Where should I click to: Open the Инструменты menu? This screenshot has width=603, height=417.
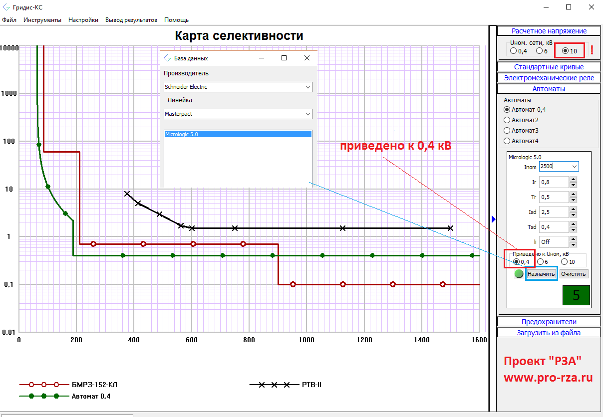[42, 20]
